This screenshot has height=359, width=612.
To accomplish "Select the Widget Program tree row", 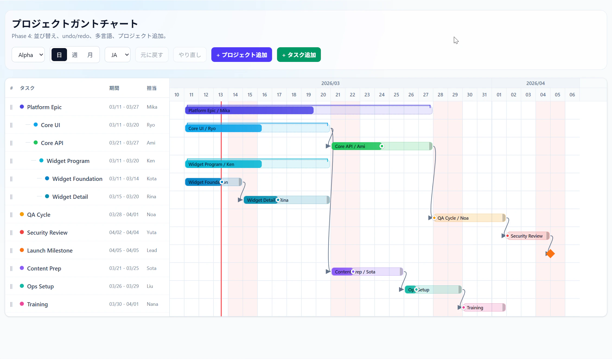I will 68,161.
